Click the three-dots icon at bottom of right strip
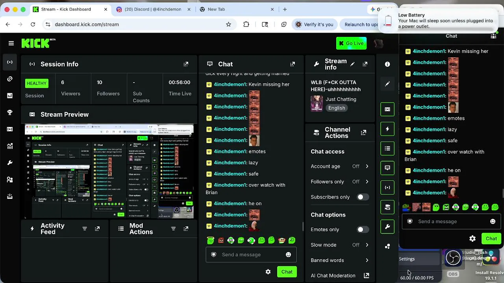 click(387, 246)
